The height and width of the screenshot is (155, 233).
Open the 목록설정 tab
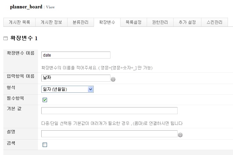(134, 22)
